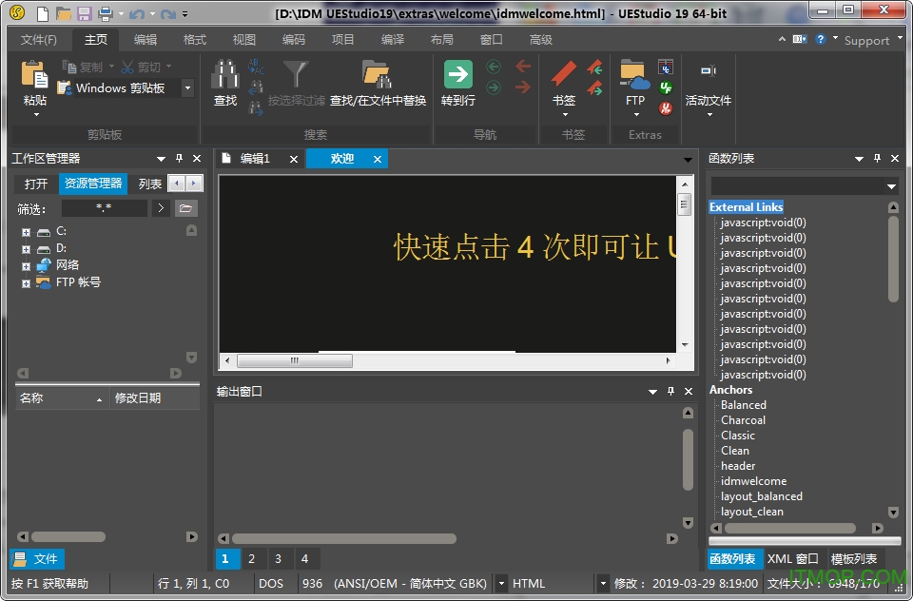The height and width of the screenshot is (601, 913).
Task: Apply the filter with the > button
Action: (161, 208)
